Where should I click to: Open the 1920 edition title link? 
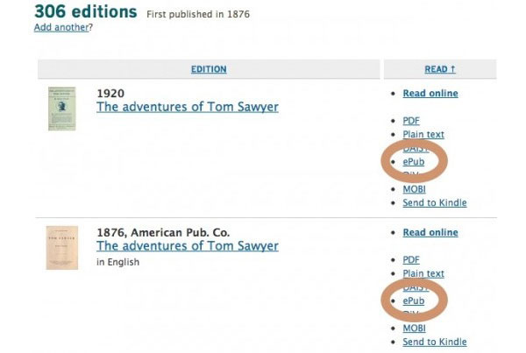(188, 107)
